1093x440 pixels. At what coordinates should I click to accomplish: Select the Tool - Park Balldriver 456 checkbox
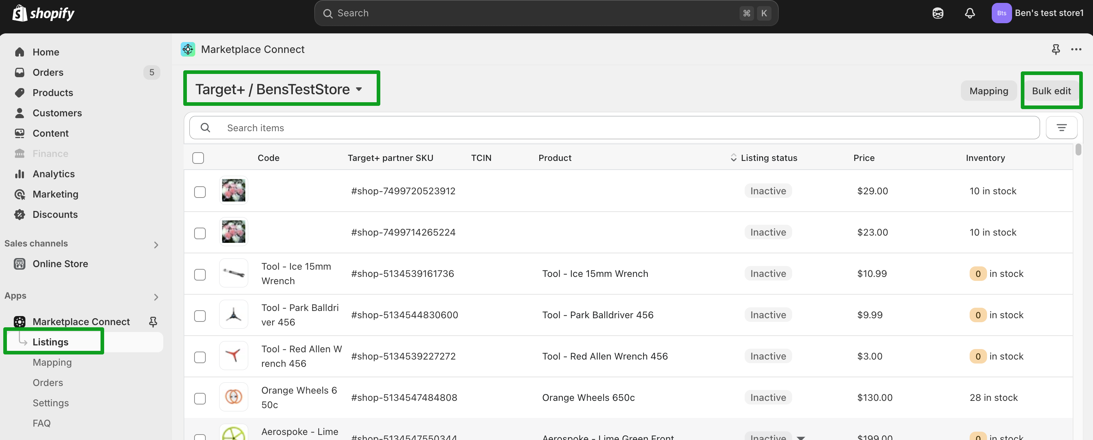point(200,316)
